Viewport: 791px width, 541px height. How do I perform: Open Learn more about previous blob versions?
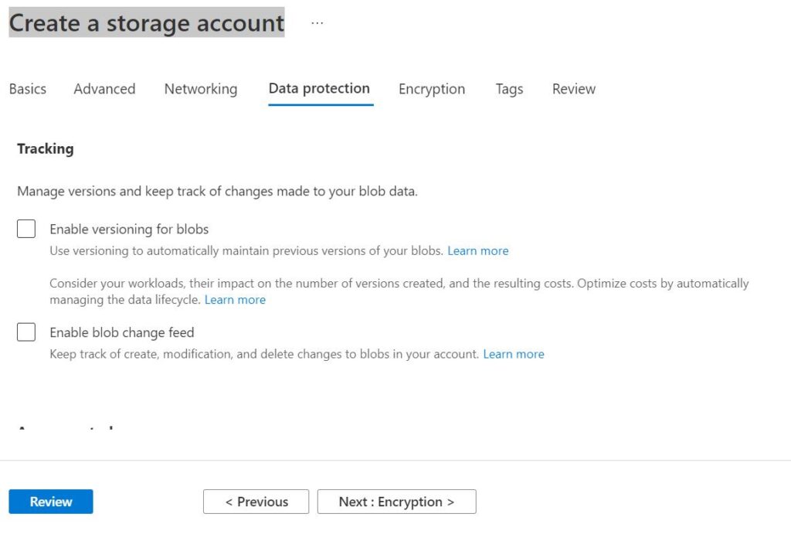pyautogui.click(x=477, y=251)
